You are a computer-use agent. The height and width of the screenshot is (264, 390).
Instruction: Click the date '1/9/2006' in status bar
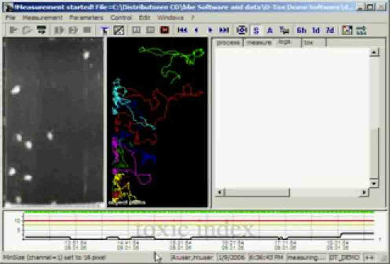(x=232, y=257)
